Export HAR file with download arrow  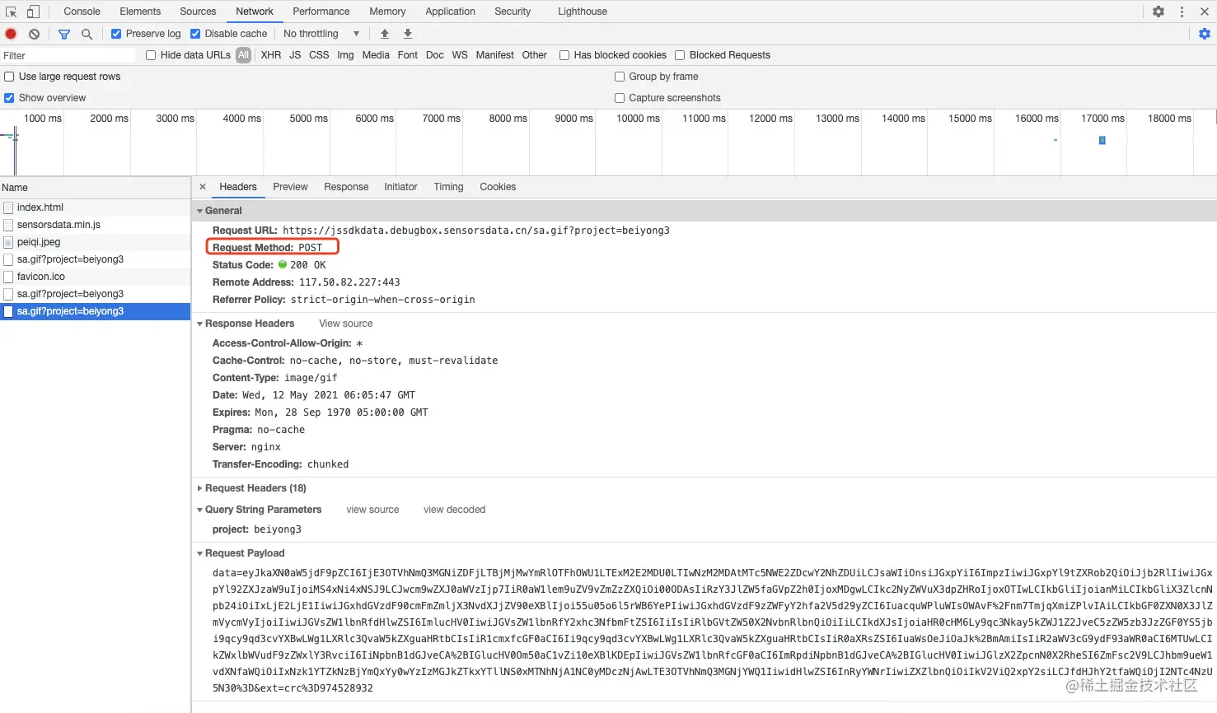click(408, 34)
